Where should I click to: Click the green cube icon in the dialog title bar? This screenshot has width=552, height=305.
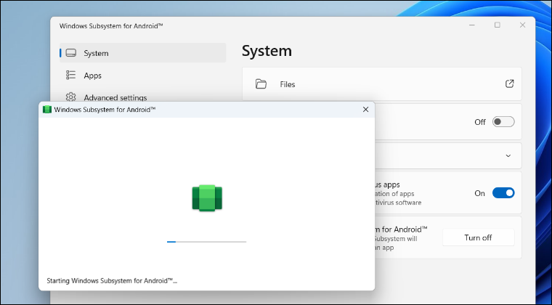[46, 110]
